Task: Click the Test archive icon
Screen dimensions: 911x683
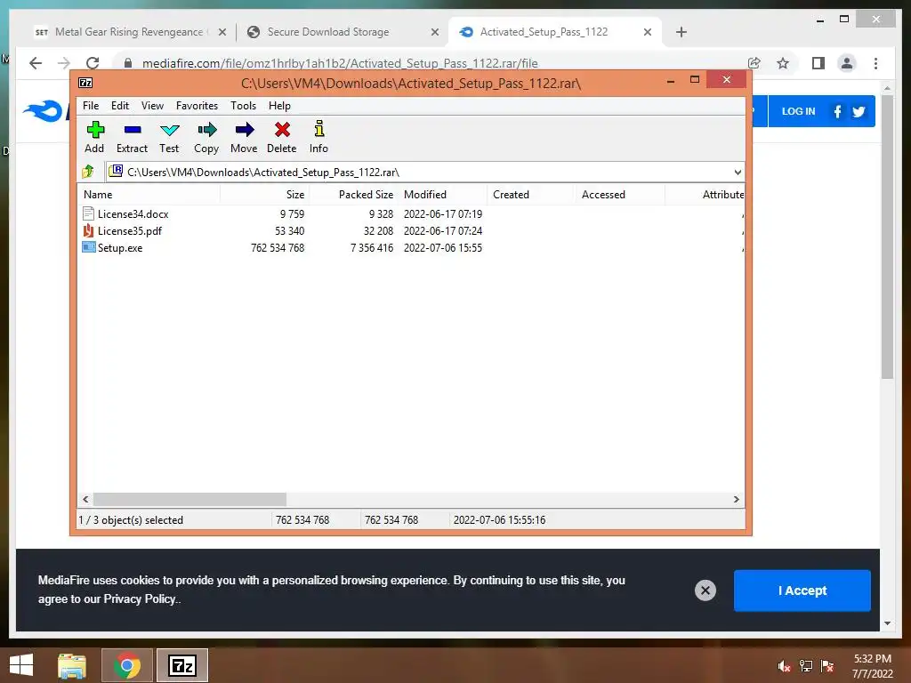Action: click(x=170, y=130)
